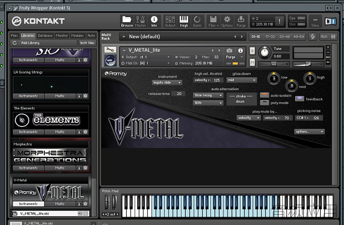The width and height of the screenshot is (344, 225).
Task: Take a snapshot with camera icon
Action: click(x=229, y=50)
